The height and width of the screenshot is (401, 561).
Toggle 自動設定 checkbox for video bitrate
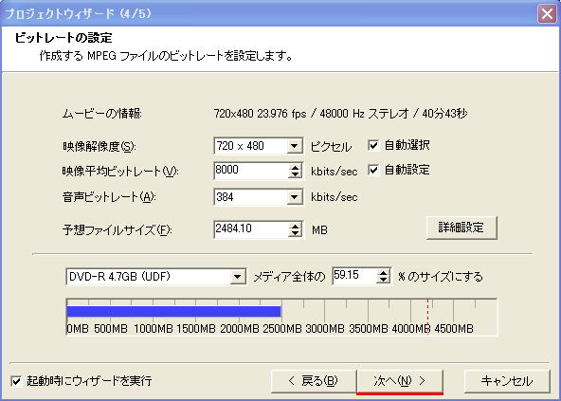(x=373, y=170)
